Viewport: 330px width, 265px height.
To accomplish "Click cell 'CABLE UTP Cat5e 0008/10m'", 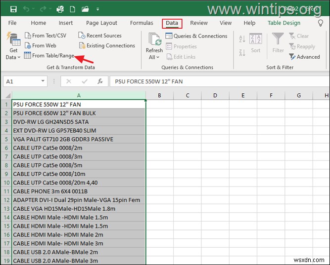I will coord(79,174).
